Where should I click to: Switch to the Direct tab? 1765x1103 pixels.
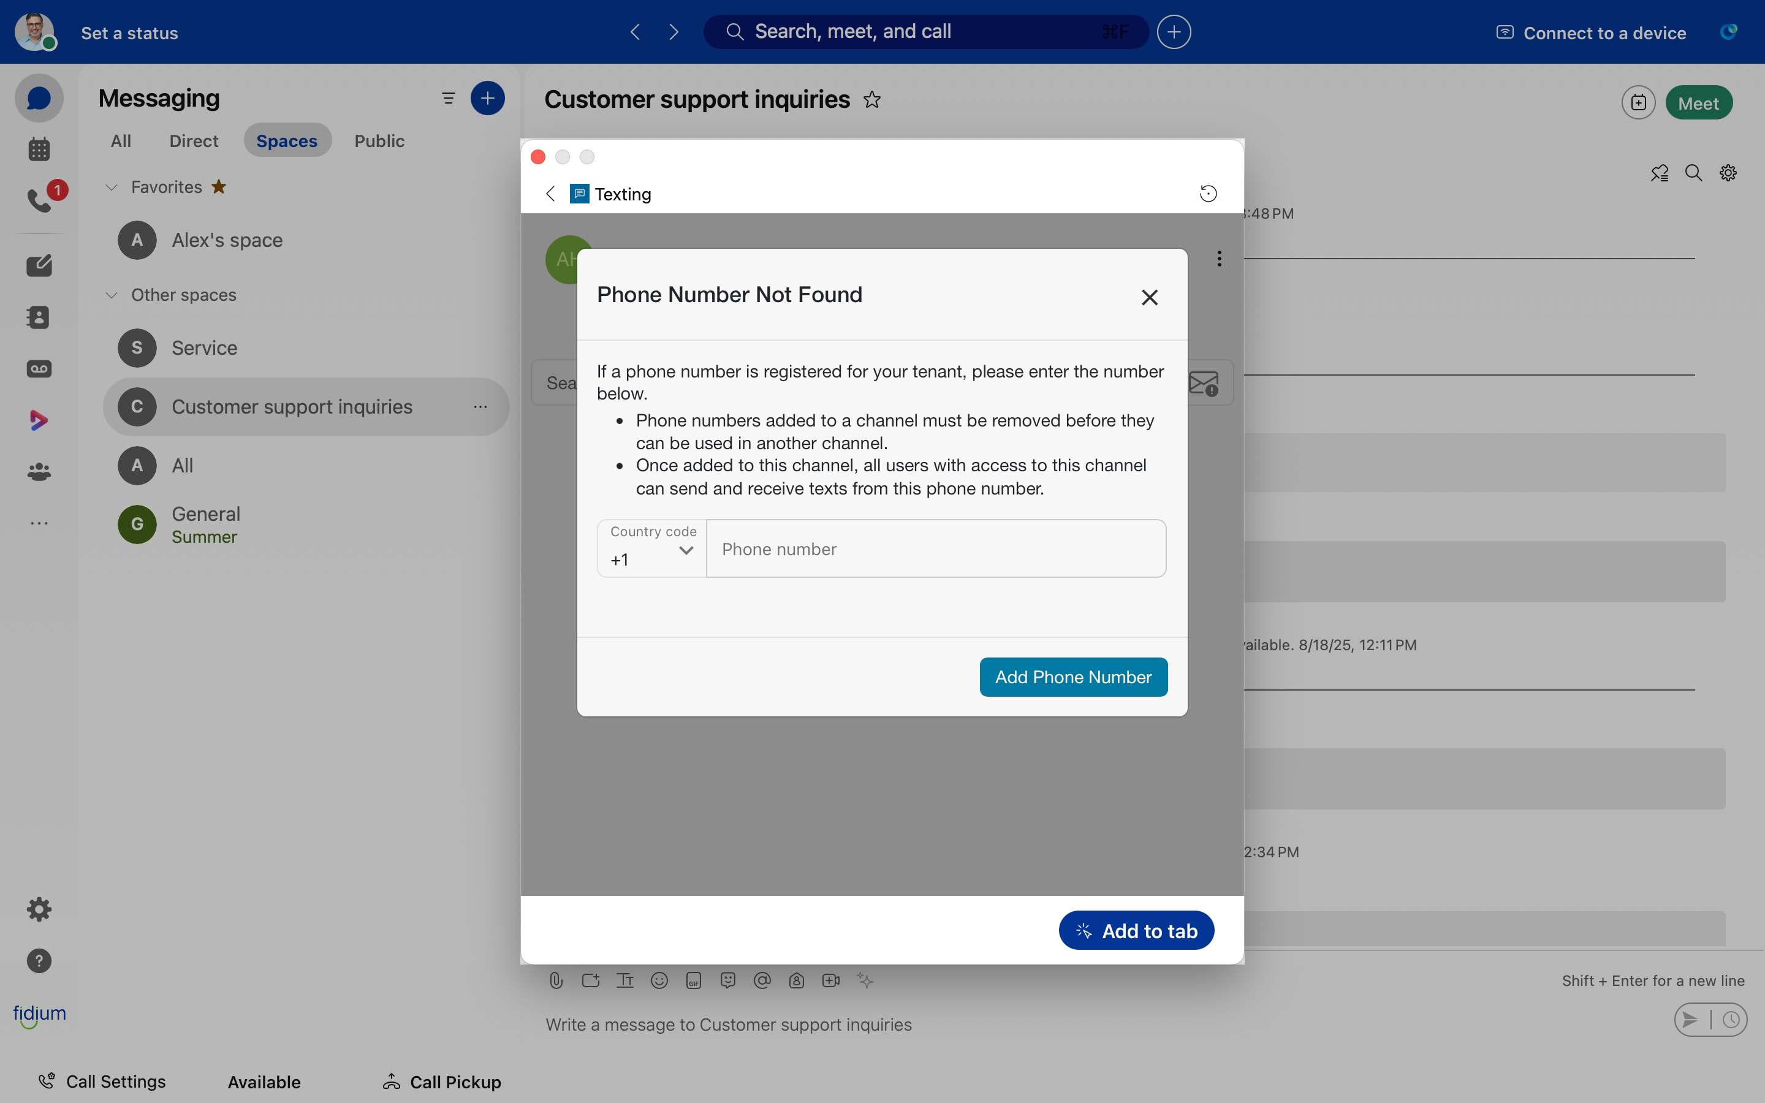click(x=193, y=141)
